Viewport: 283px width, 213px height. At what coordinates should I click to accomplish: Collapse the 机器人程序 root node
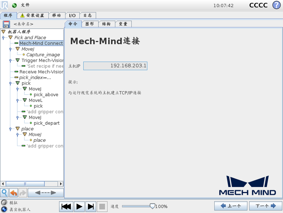(4, 32)
